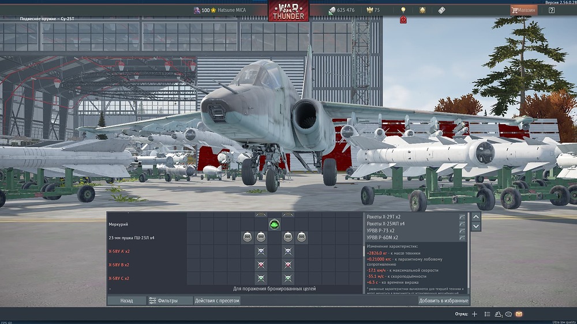The height and width of the screenshot is (324, 577).
Task: Click Добавить в избранные button
Action: tap(443, 300)
